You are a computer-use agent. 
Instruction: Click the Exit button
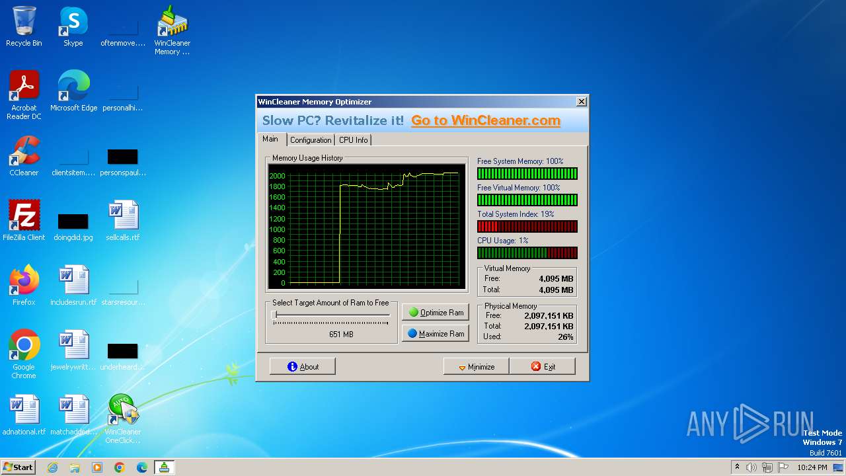tap(543, 367)
